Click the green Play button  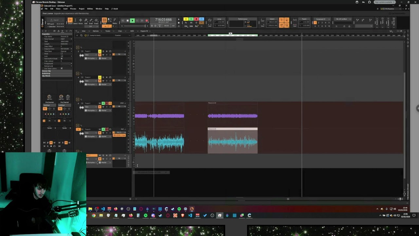[132, 21]
